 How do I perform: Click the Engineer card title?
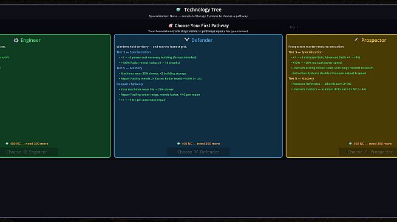(30, 40)
